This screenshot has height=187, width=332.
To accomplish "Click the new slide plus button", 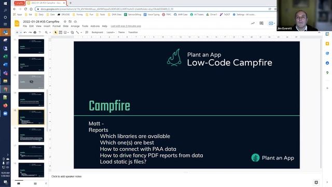I will (17, 32).
